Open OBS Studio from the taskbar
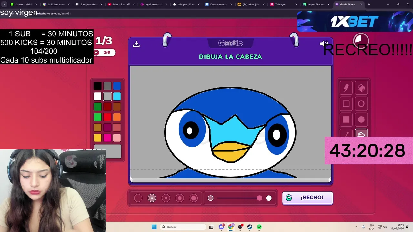This screenshot has height=232, width=413. pos(240,227)
